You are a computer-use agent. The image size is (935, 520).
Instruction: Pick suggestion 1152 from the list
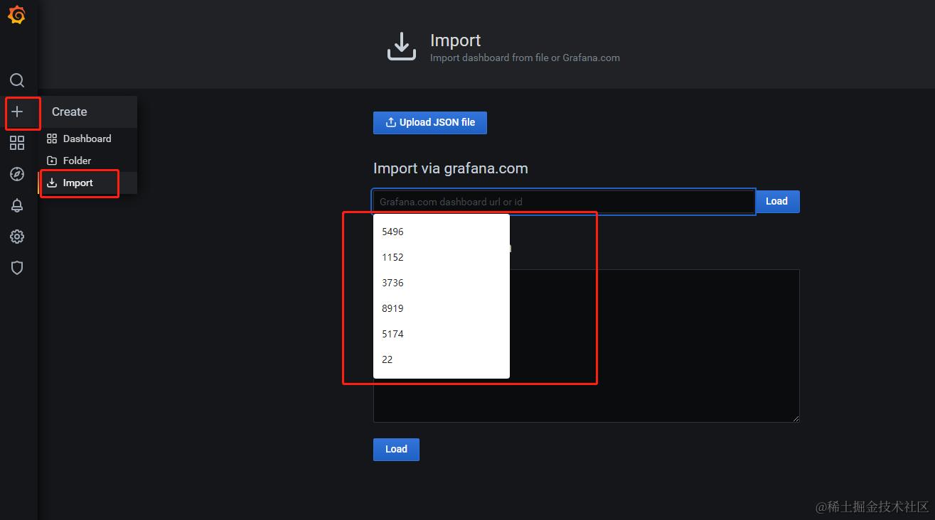pos(442,257)
